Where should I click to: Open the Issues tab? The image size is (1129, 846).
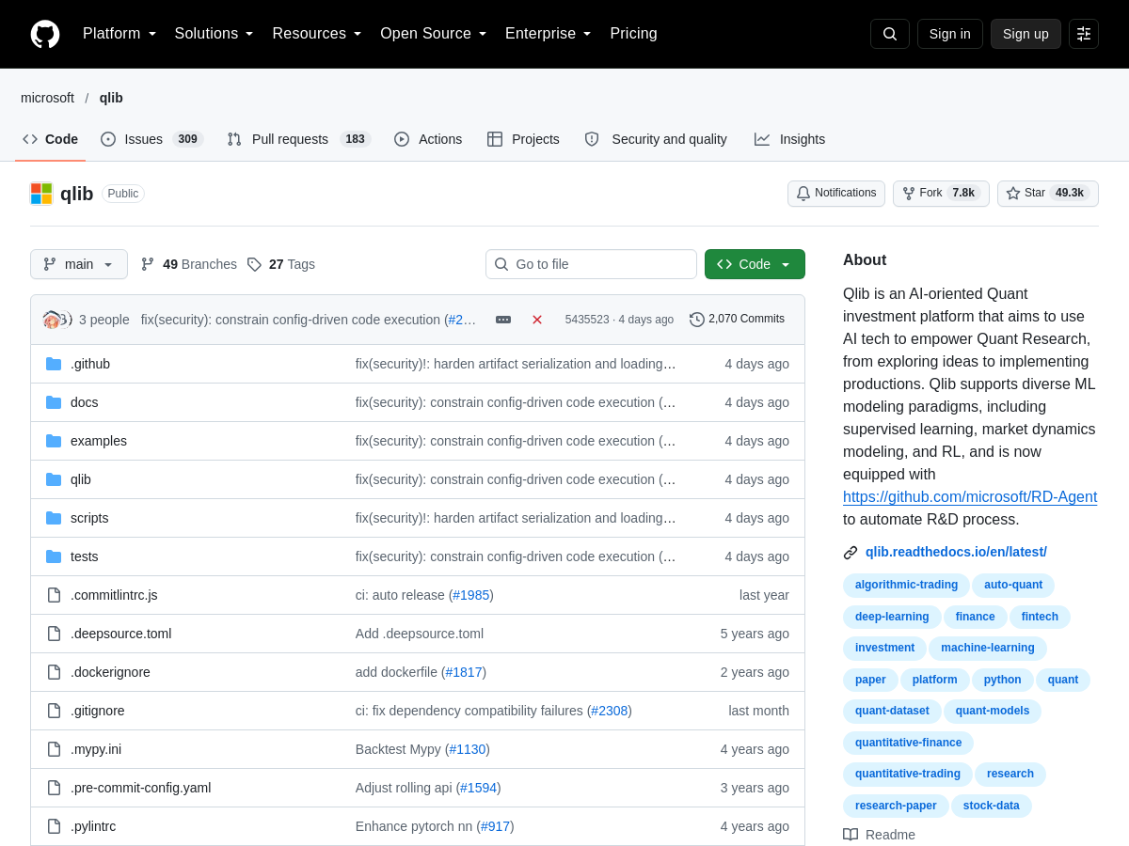click(152, 139)
